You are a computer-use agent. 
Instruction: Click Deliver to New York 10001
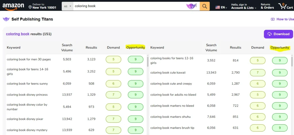[x=42, y=6]
